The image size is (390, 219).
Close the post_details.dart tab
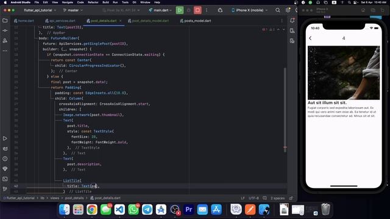click(121, 21)
